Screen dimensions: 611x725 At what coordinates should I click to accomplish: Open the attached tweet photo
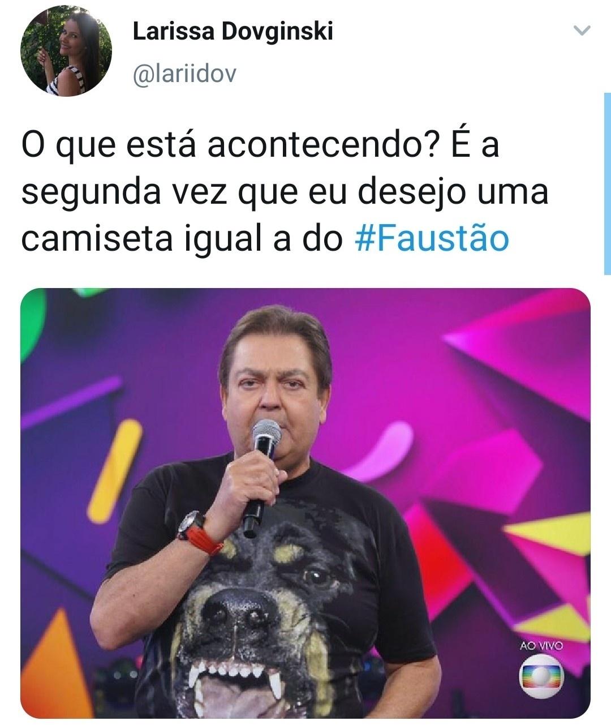pos(305,503)
